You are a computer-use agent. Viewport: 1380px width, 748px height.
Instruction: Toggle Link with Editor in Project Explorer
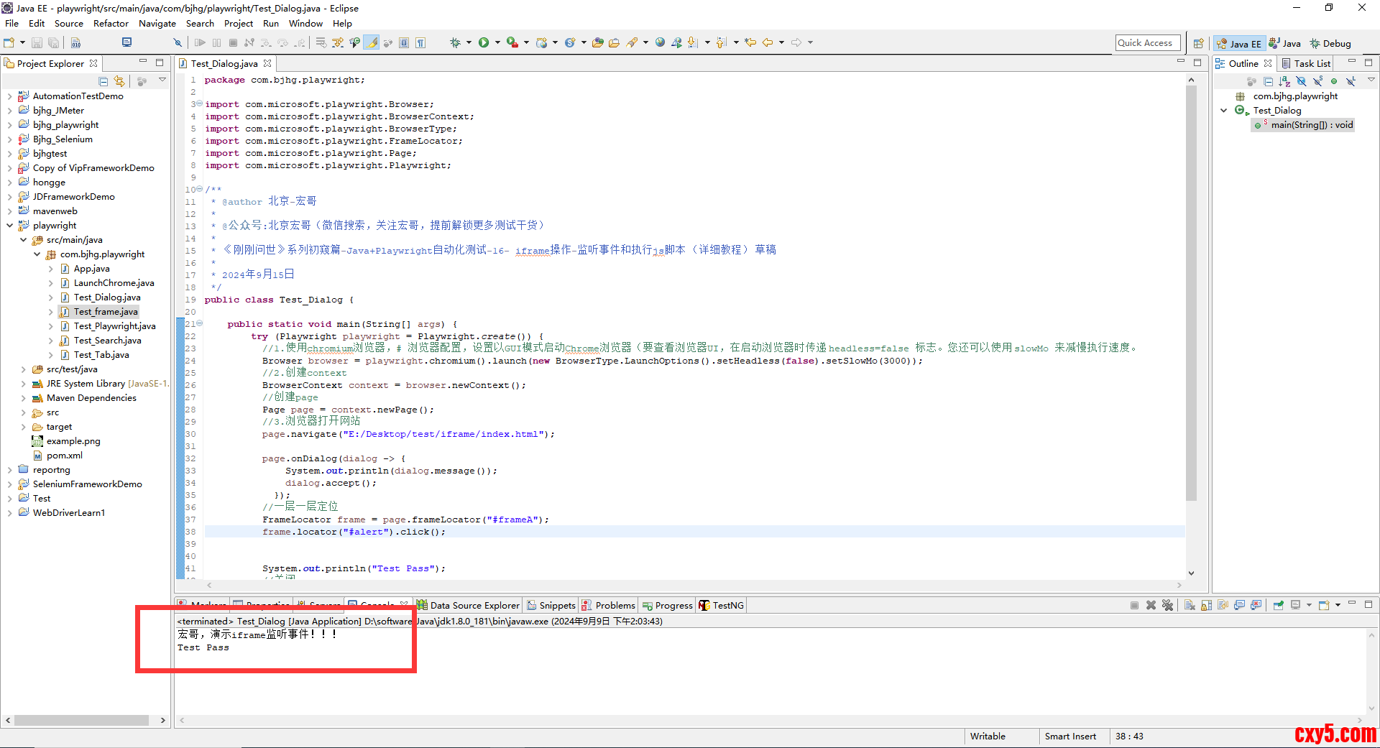(x=119, y=81)
